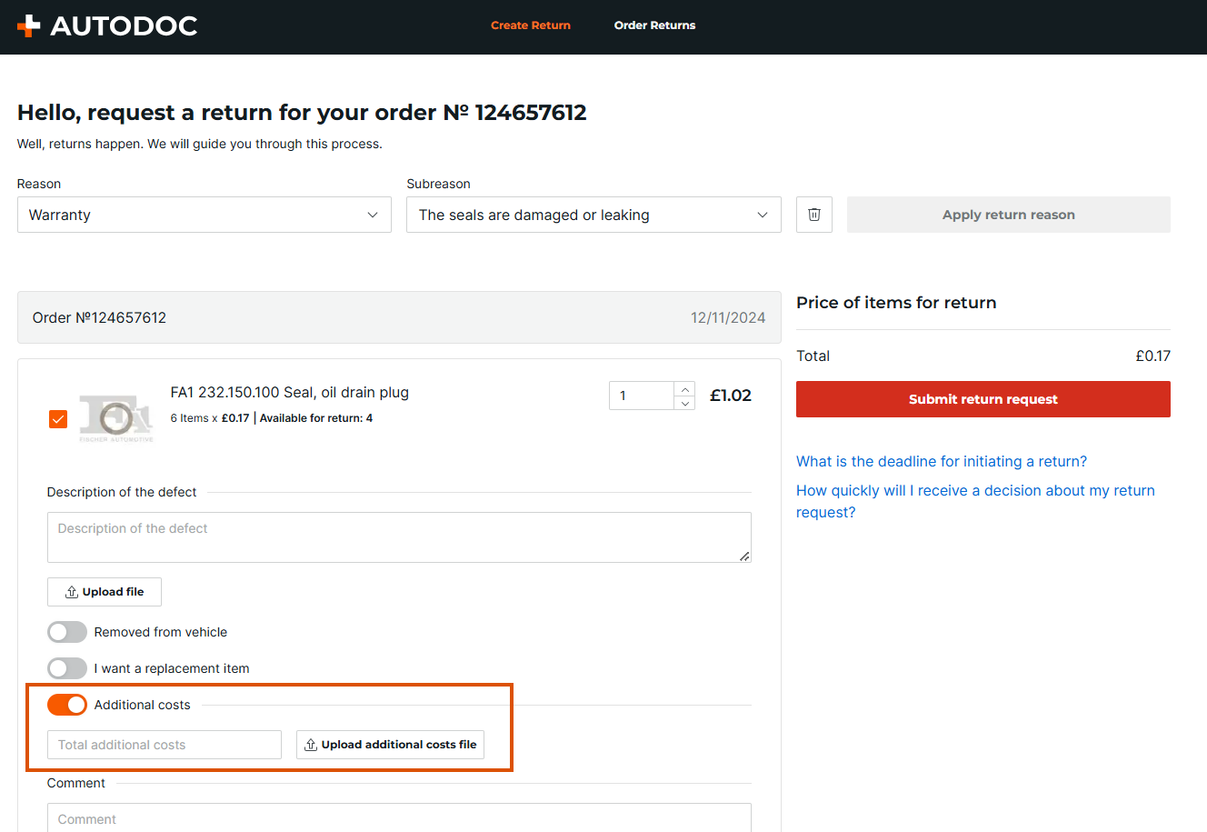Disable the Additional costs toggle

[67, 705]
